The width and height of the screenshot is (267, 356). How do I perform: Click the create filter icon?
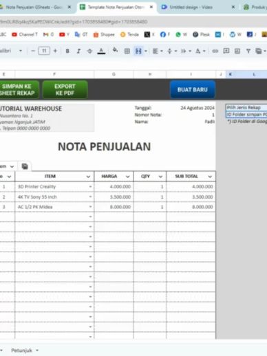[248, 51]
